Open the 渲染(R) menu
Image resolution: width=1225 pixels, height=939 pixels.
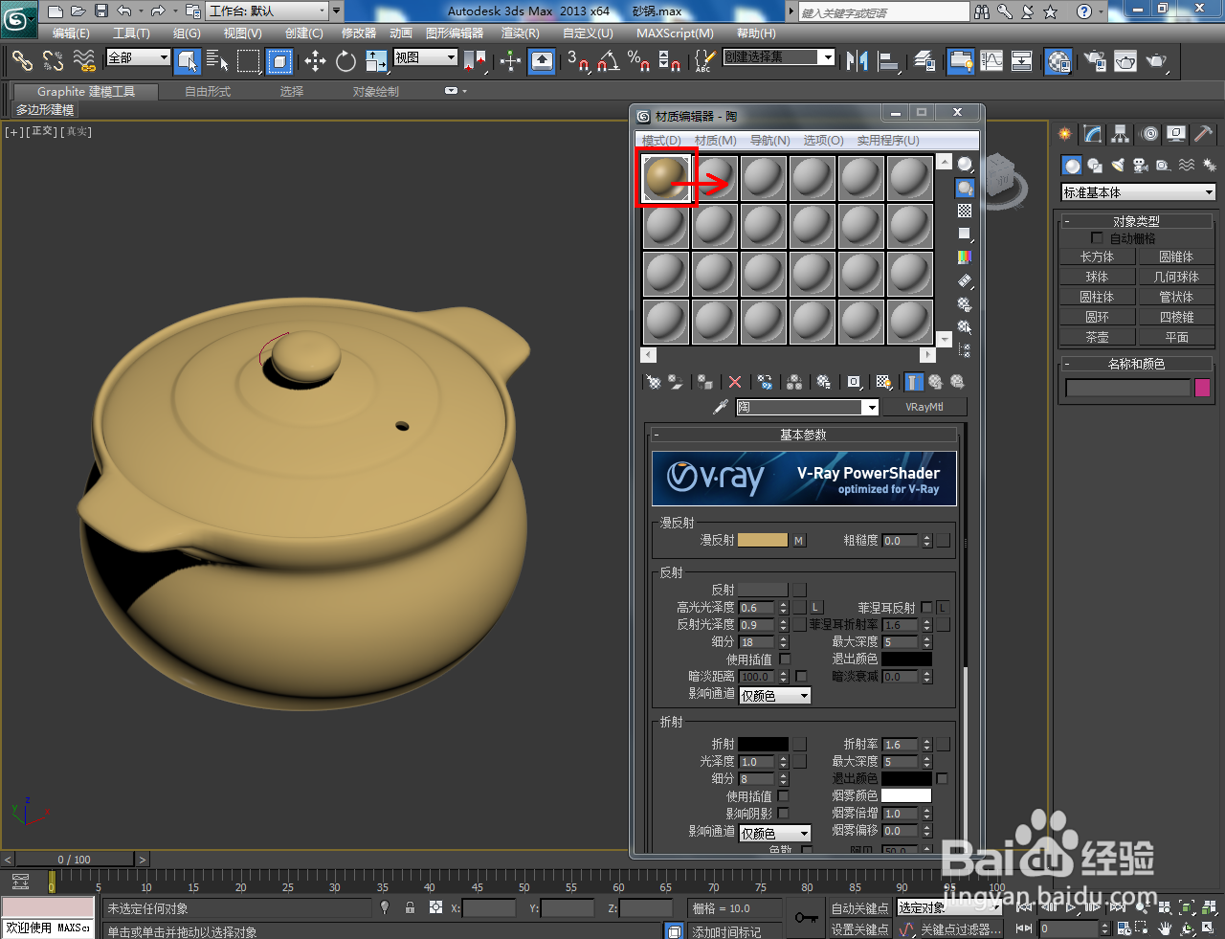[521, 33]
